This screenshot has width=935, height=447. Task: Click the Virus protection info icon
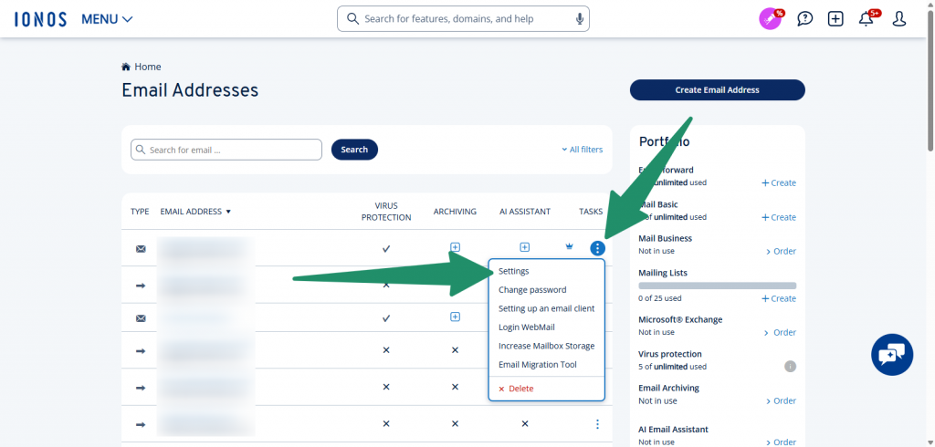coord(790,367)
